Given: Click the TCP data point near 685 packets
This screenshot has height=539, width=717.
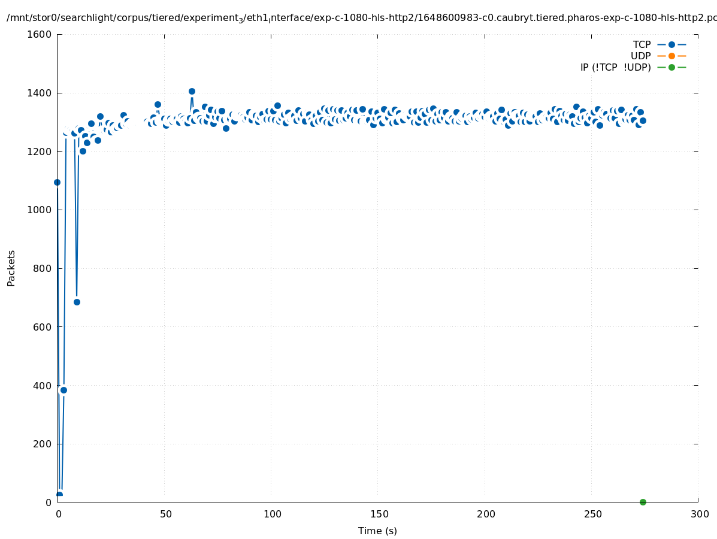Looking at the screenshot, I should pyautogui.click(x=77, y=302).
